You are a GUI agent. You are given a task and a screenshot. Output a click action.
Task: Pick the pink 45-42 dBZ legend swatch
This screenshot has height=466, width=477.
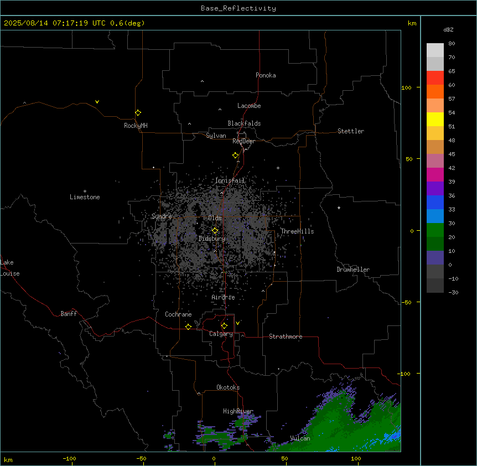(x=435, y=160)
